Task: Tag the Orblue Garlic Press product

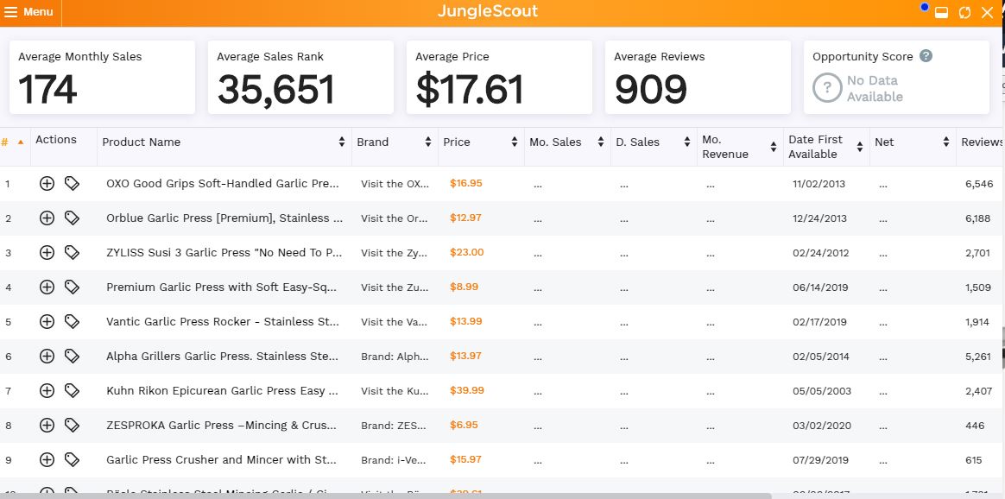Action: (72, 218)
